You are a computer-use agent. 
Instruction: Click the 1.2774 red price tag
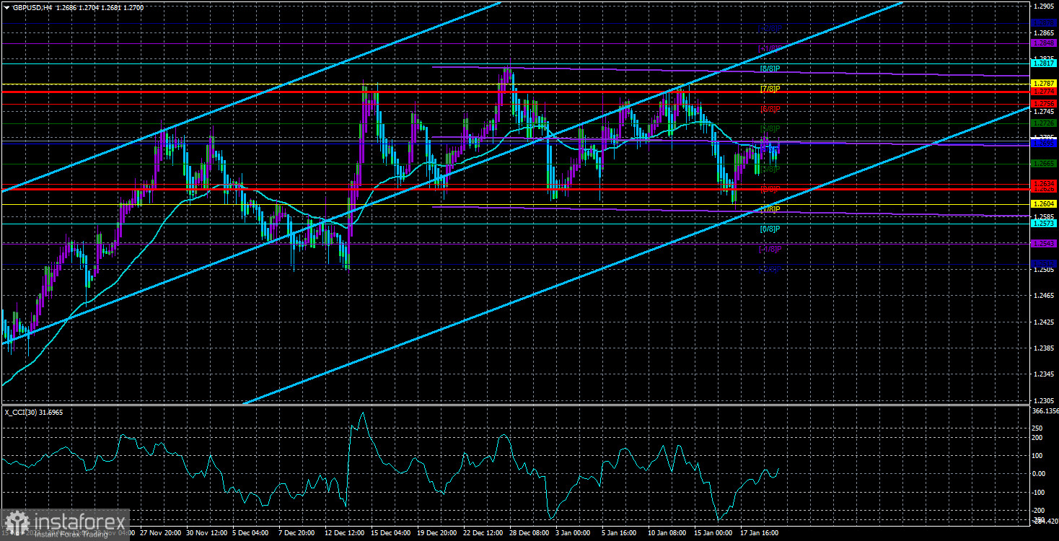click(1044, 92)
